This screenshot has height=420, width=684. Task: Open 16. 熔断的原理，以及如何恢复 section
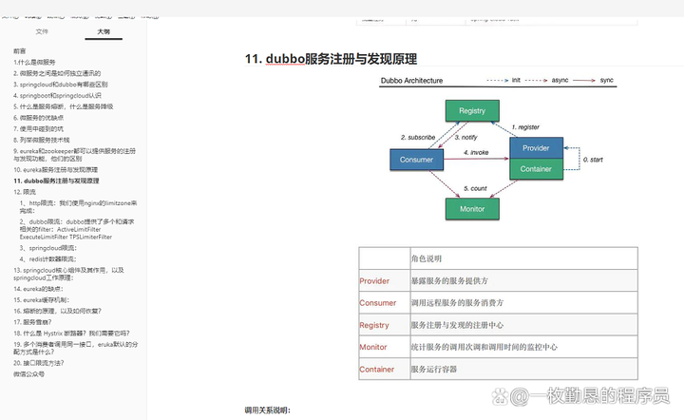click(x=58, y=311)
